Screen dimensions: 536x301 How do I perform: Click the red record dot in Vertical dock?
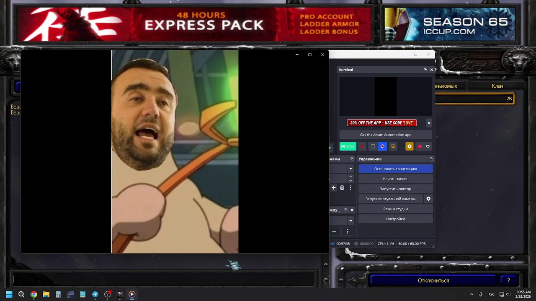pos(363,146)
